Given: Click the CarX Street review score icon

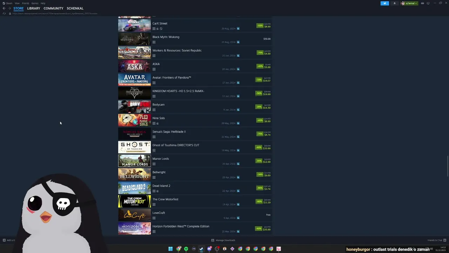Looking at the screenshot, I should pyautogui.click(x=238, y=28).
